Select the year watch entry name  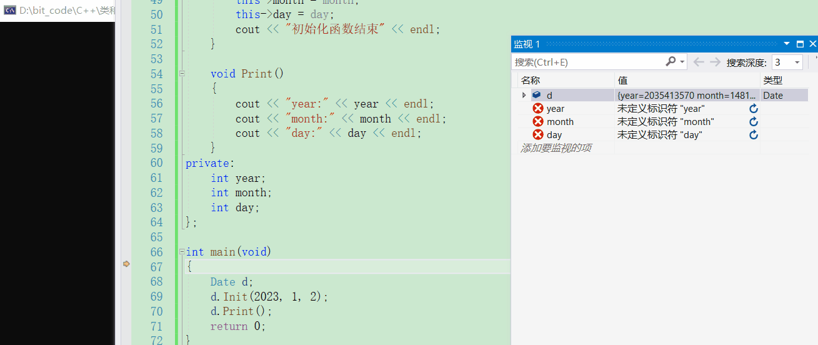click(x=555, y=109)
